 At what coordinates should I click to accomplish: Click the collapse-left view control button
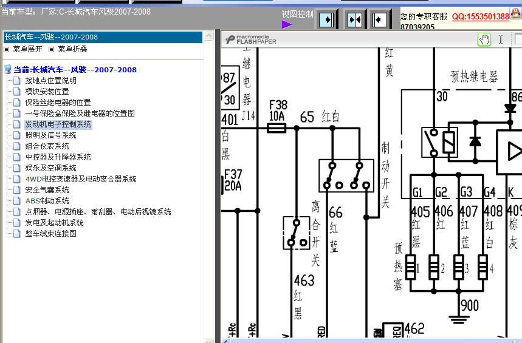(379, 19)
